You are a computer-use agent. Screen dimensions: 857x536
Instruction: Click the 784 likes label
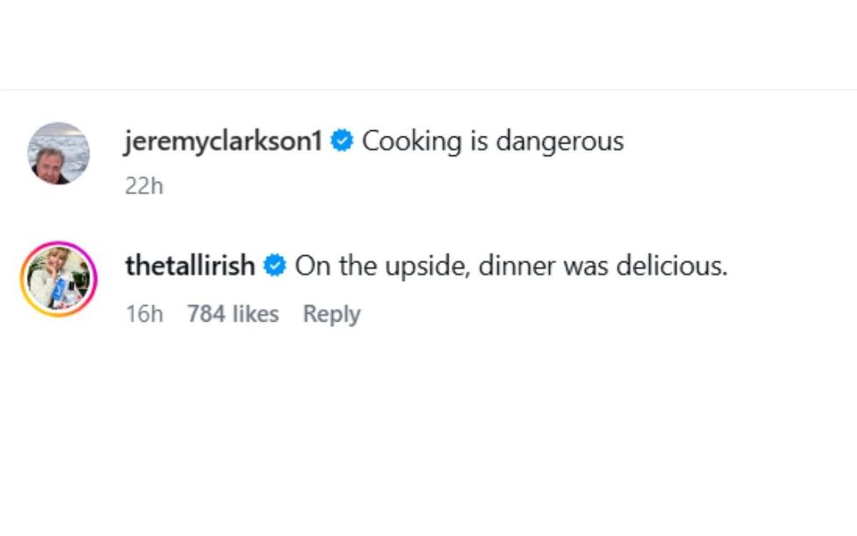(234, 313)
